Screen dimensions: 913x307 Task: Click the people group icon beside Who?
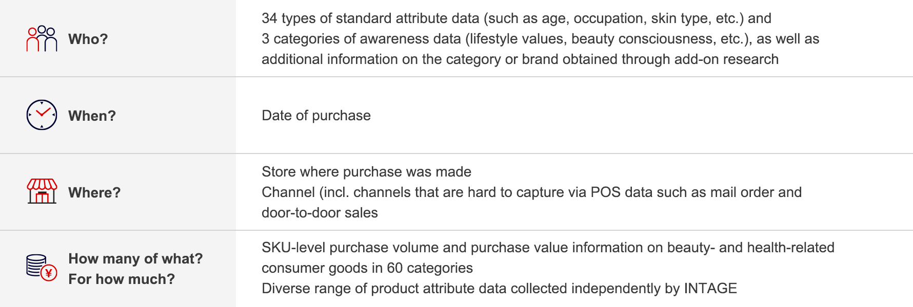pyautogui.click(x=42, y=38)
